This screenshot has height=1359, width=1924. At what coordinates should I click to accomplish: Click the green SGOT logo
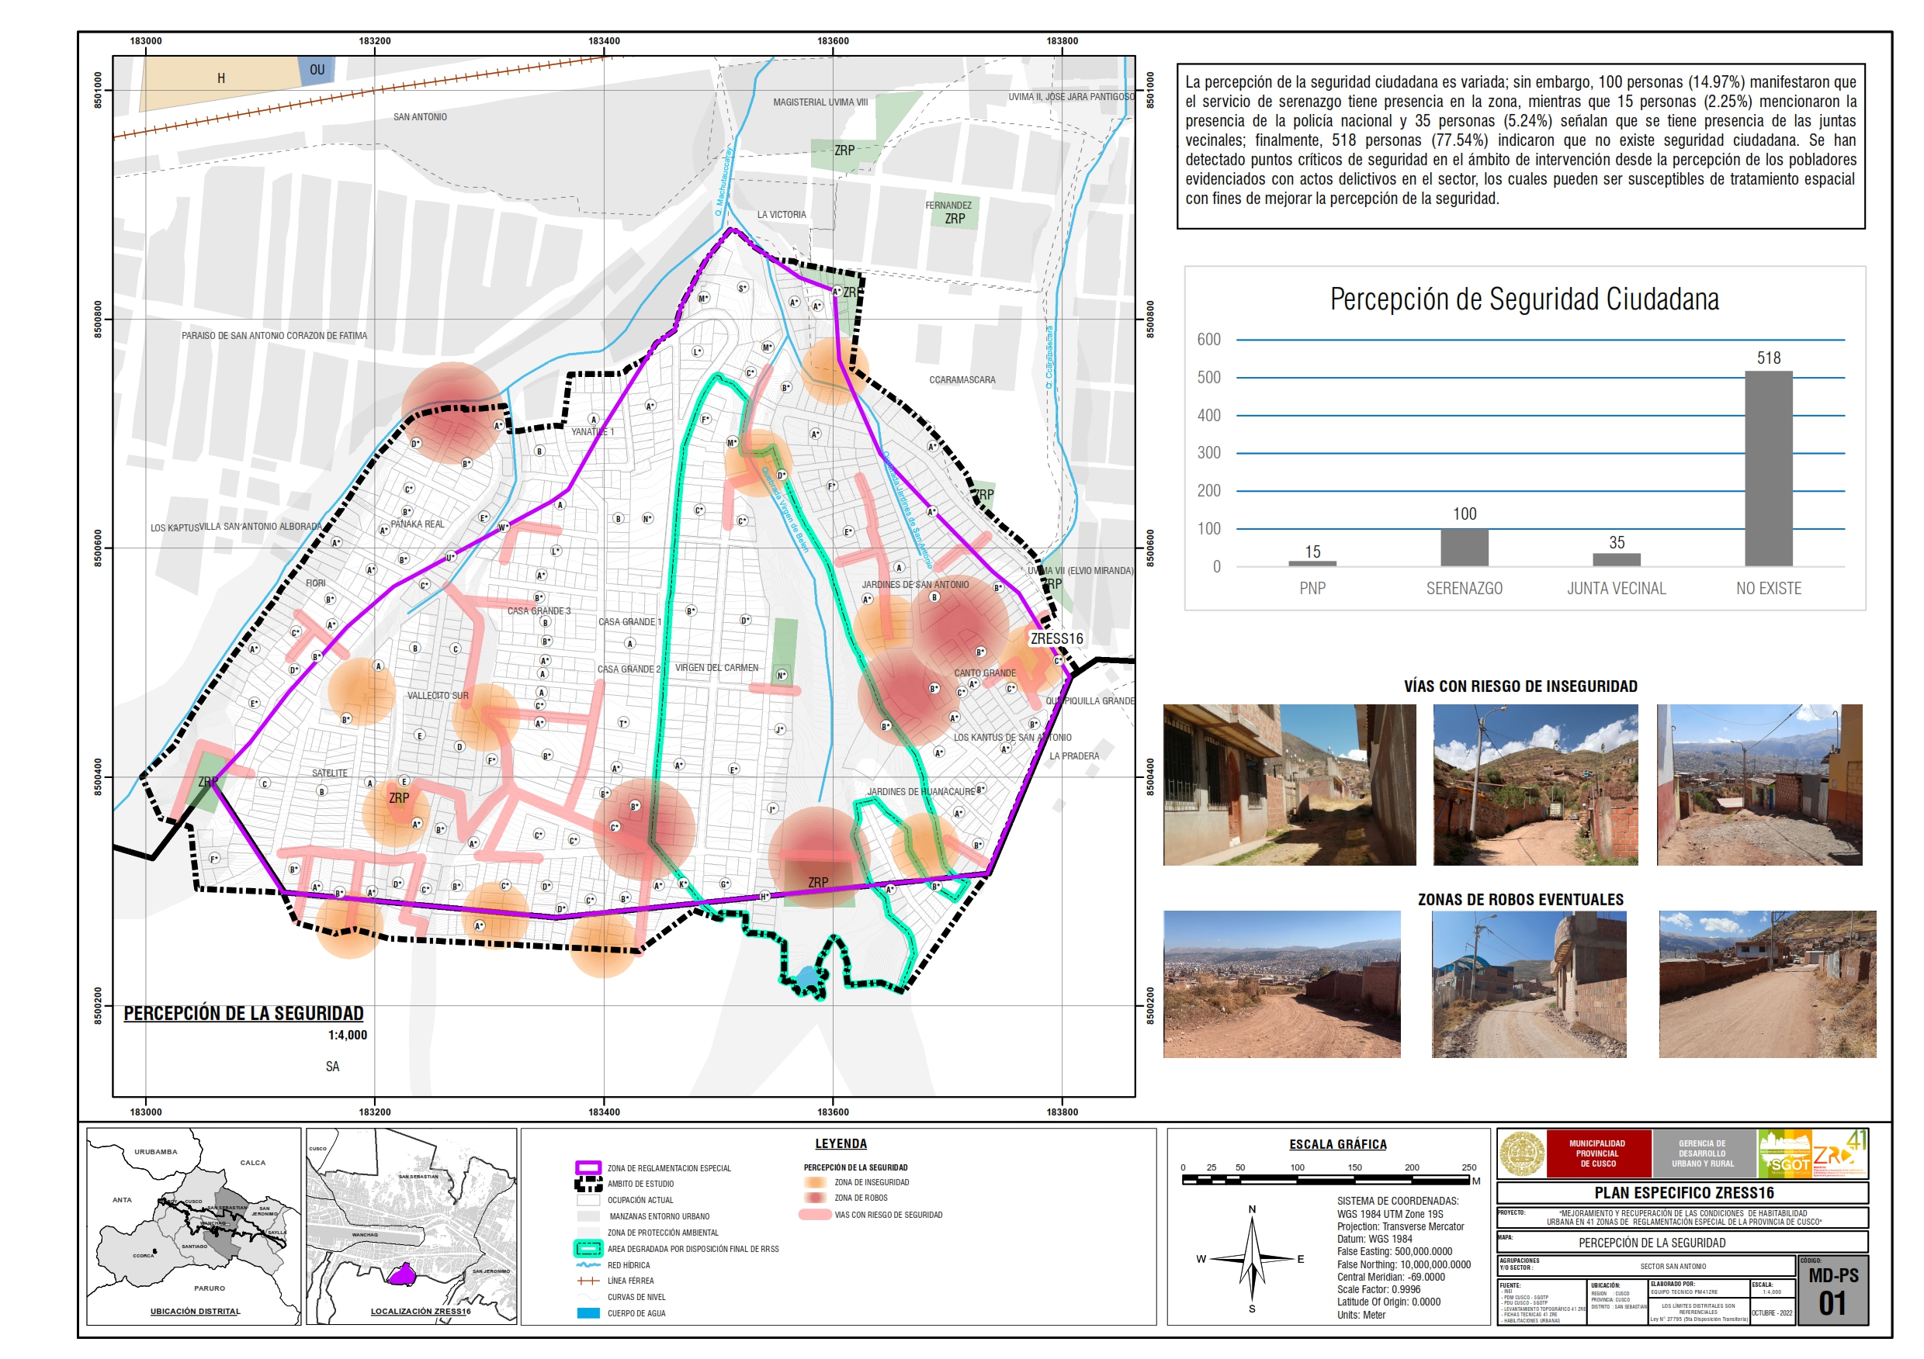[x=1785, y=1153]
